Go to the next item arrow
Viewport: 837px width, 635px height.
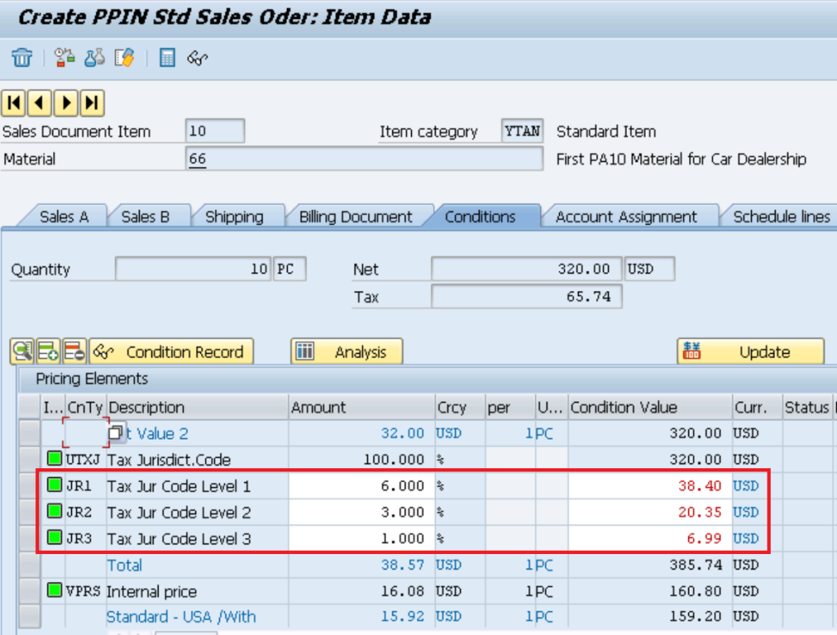pos(66,102)
